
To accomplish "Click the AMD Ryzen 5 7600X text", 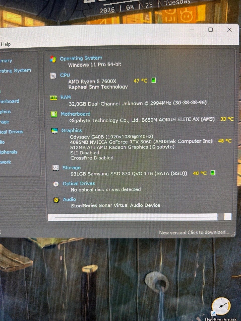I will 92,81.
